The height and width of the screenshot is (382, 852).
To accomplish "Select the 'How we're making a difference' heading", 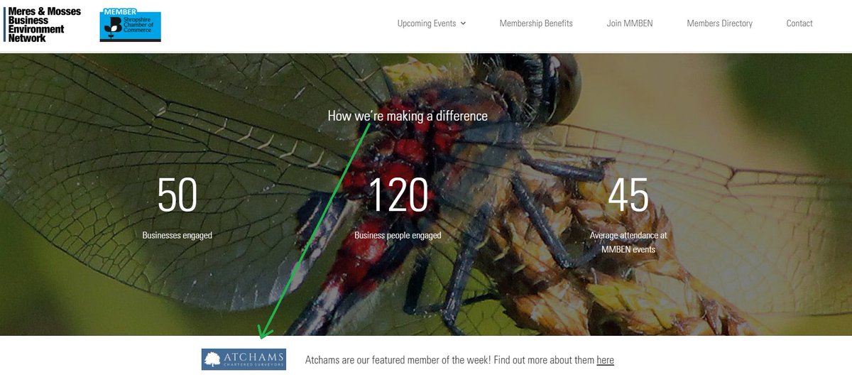I will click(x=408, y=115).
